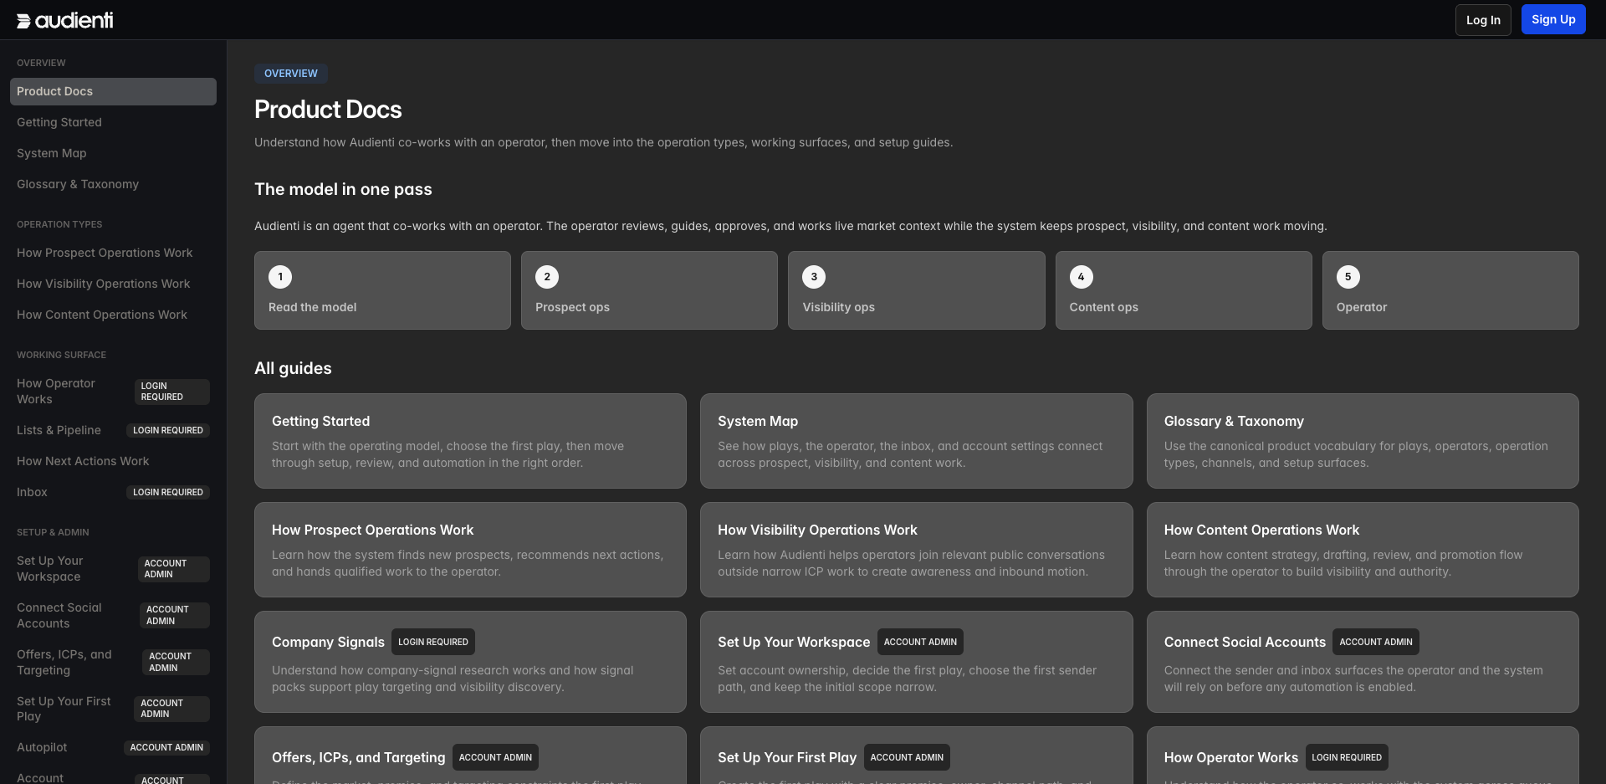The image size is (1606, 784).
Task: Open Getting Started in sidebar
Action: (x=113, y=122)
